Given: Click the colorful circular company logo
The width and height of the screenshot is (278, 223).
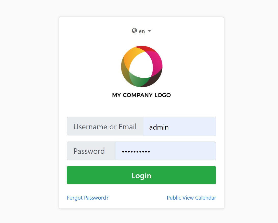Looking at the screenshot, I should tap(142, 66).
